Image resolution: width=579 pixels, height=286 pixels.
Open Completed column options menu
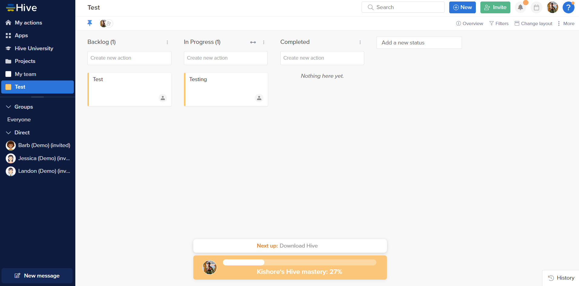[360, 42]
